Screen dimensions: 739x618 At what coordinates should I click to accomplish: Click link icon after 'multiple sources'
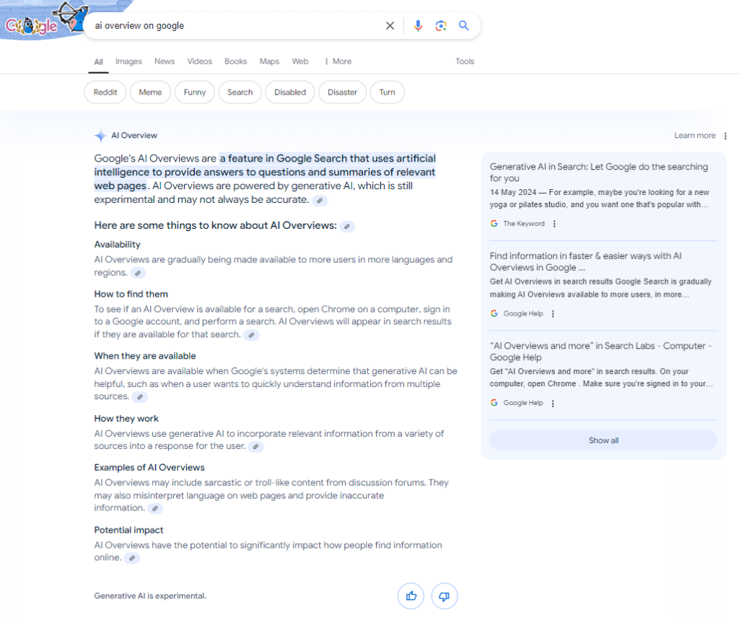[140, 397]
